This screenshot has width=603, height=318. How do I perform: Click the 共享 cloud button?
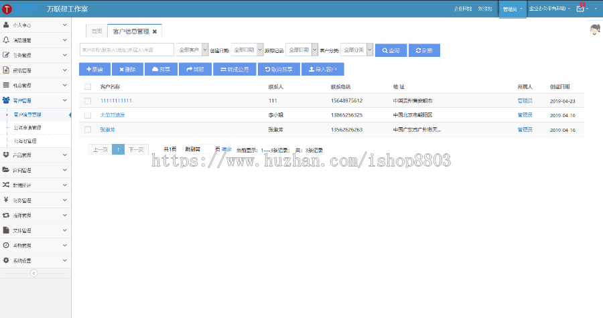point(161,69)
